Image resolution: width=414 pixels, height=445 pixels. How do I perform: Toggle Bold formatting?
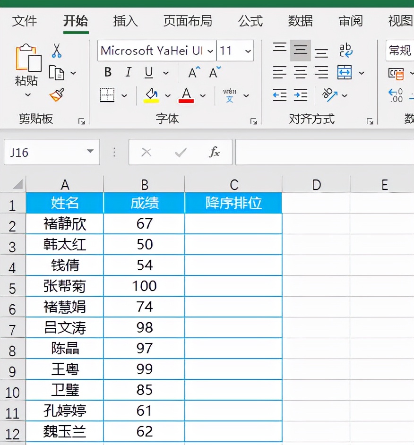[108, 72]
